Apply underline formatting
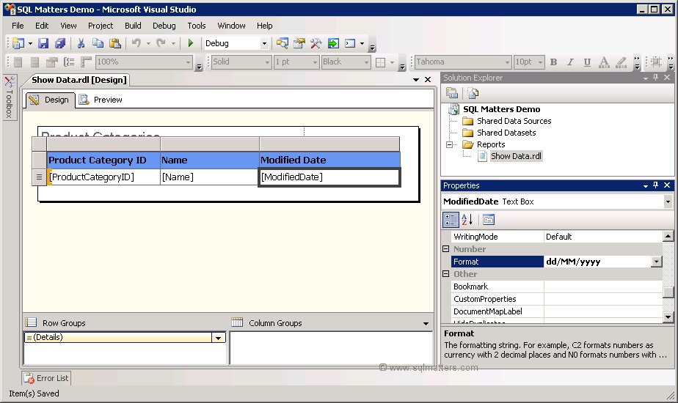This screenshot has width=678, height=403. tap(587, 62)
